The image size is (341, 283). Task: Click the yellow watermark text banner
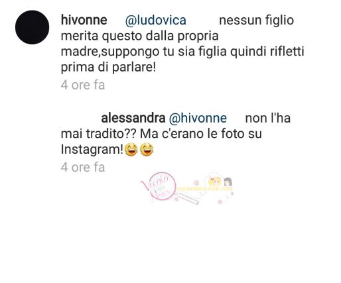[205, 189]
